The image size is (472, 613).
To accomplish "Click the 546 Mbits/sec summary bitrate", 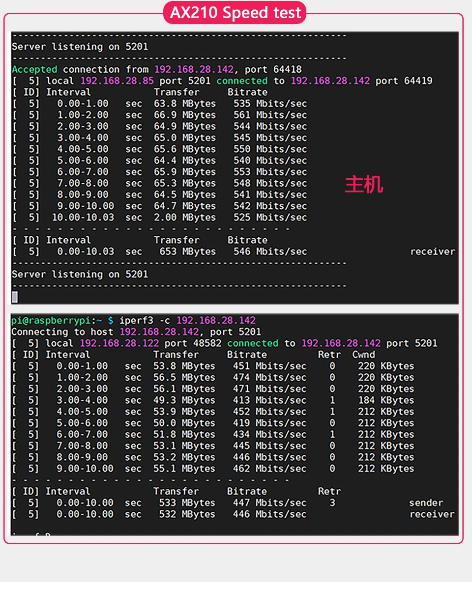I will [x=270, y=251].
